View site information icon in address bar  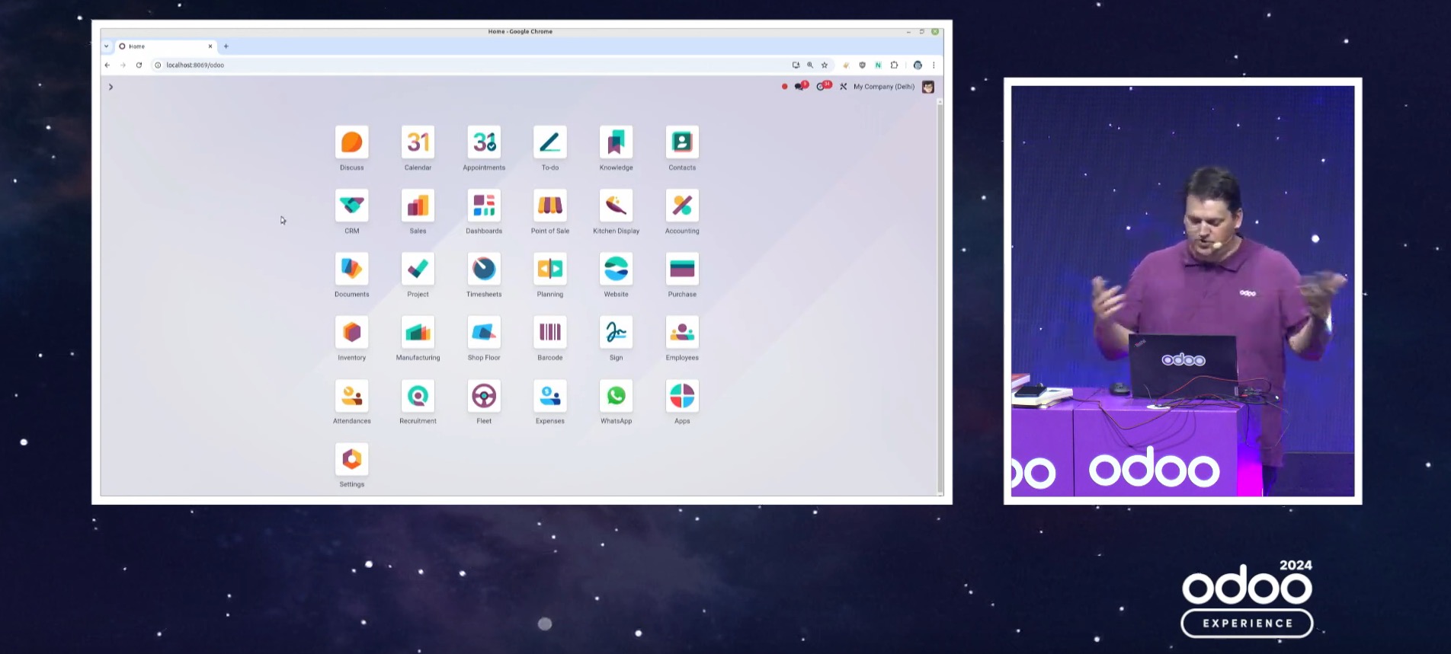[x=158, y=65]
